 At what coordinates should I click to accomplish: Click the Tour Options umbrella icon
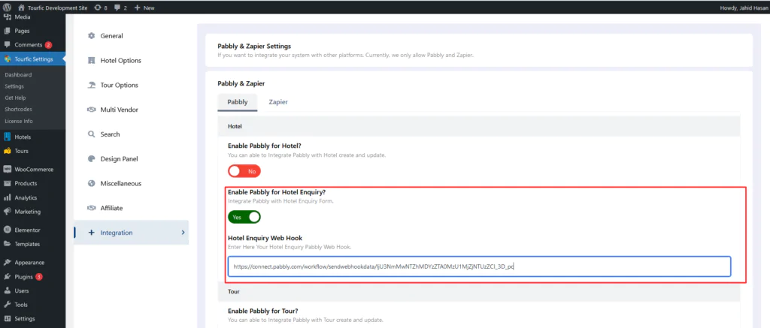(x=91, y=85)
